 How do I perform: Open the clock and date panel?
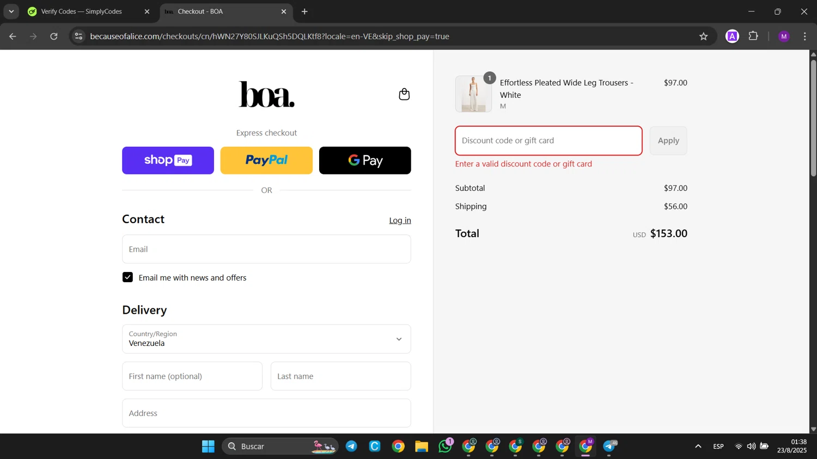click(x=792, y=446)
